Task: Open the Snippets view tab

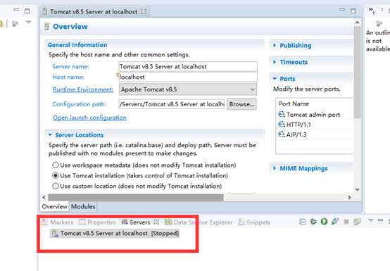Action: pos(254,222)
